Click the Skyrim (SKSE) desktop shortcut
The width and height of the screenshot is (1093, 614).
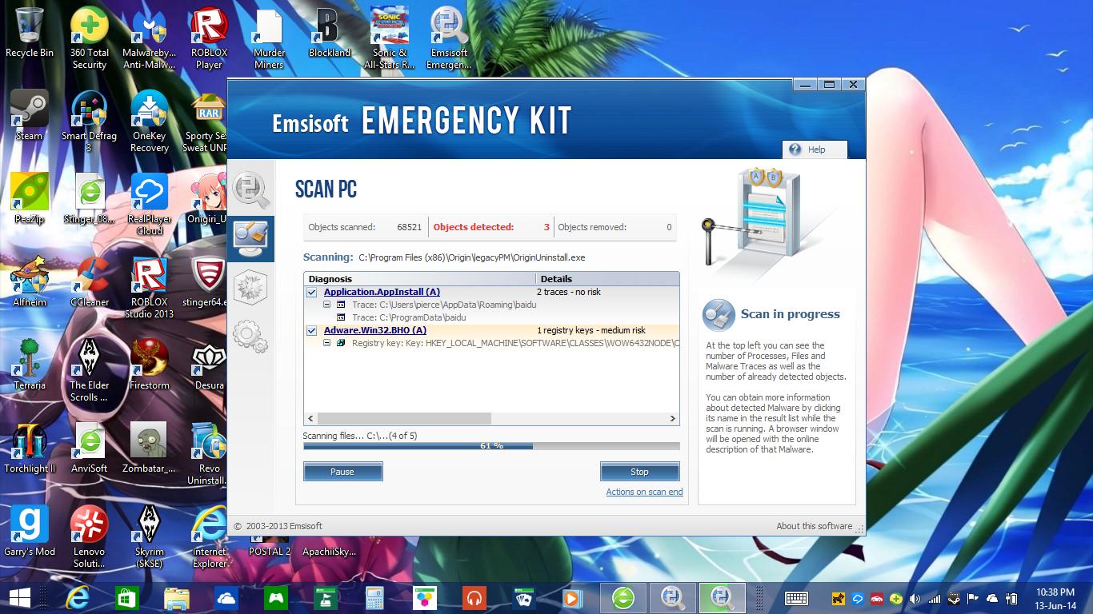tap(150, 536)
